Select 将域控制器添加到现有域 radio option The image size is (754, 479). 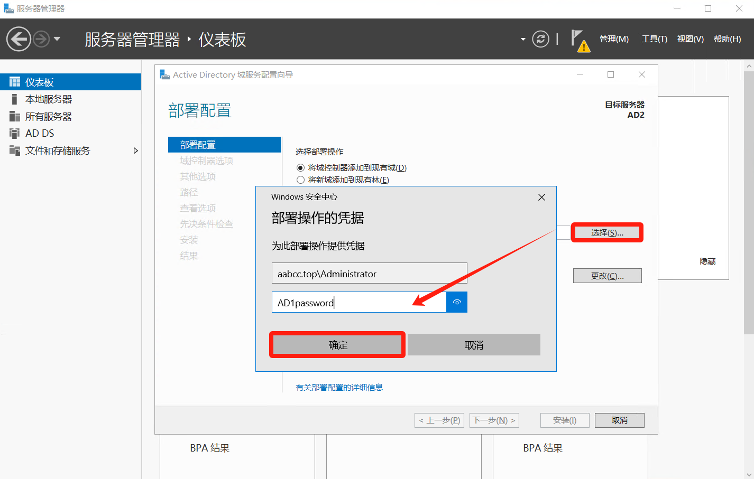[x=301, y=168]
